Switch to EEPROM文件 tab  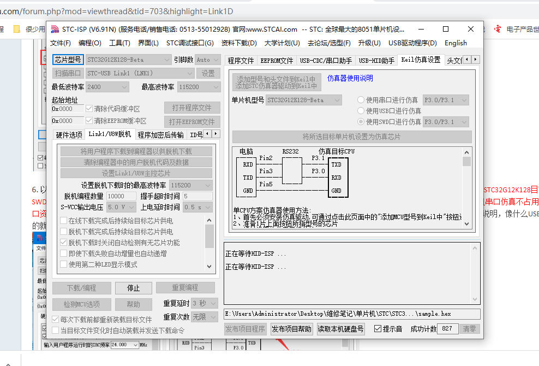277,61
